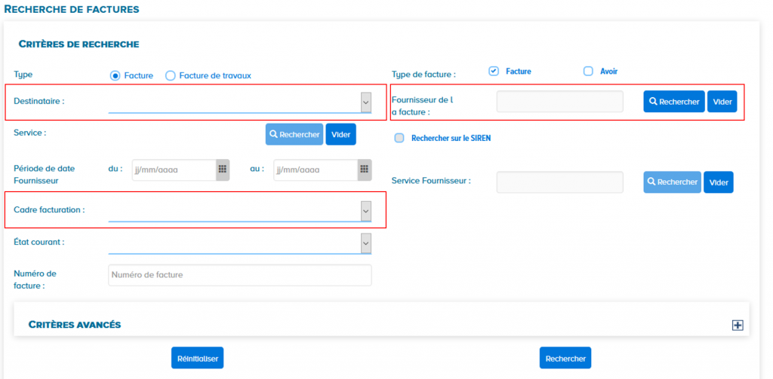Clear the Fournisseur de la facture with Vider
This screenshot has width=773, height=379.
click(722, 102)
